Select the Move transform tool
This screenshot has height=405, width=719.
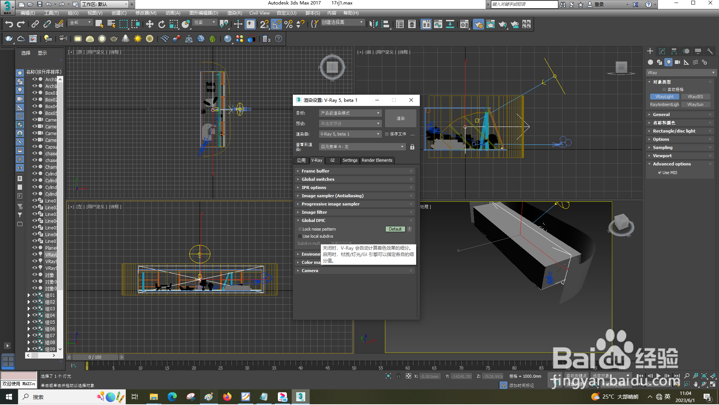point(149,24)
